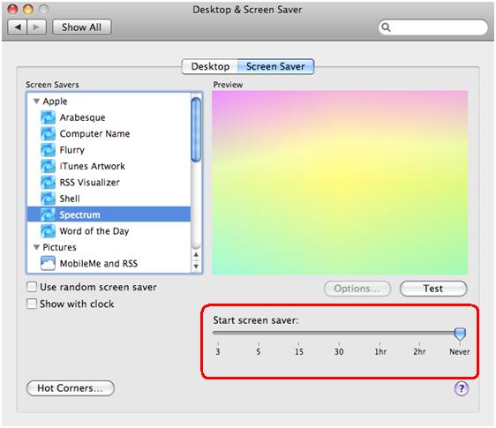Open the help question mark button
The height and width of the screenshot is (428, 496).
click(462, 388)
